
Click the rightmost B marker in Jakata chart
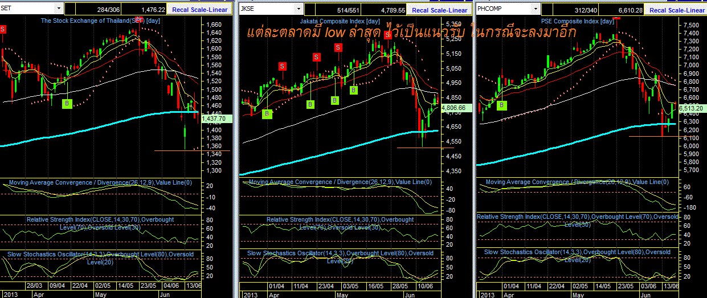pos(354,90)
